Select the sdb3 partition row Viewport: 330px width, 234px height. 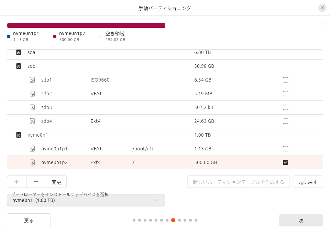[x=165, y=107]
